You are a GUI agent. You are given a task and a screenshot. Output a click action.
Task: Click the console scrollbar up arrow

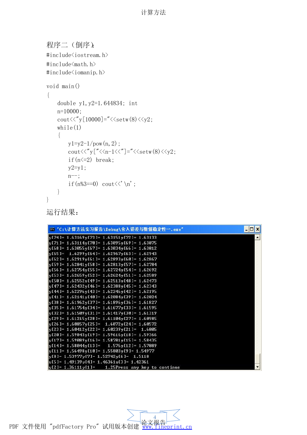pyautogui.click(x=257, y=237)
